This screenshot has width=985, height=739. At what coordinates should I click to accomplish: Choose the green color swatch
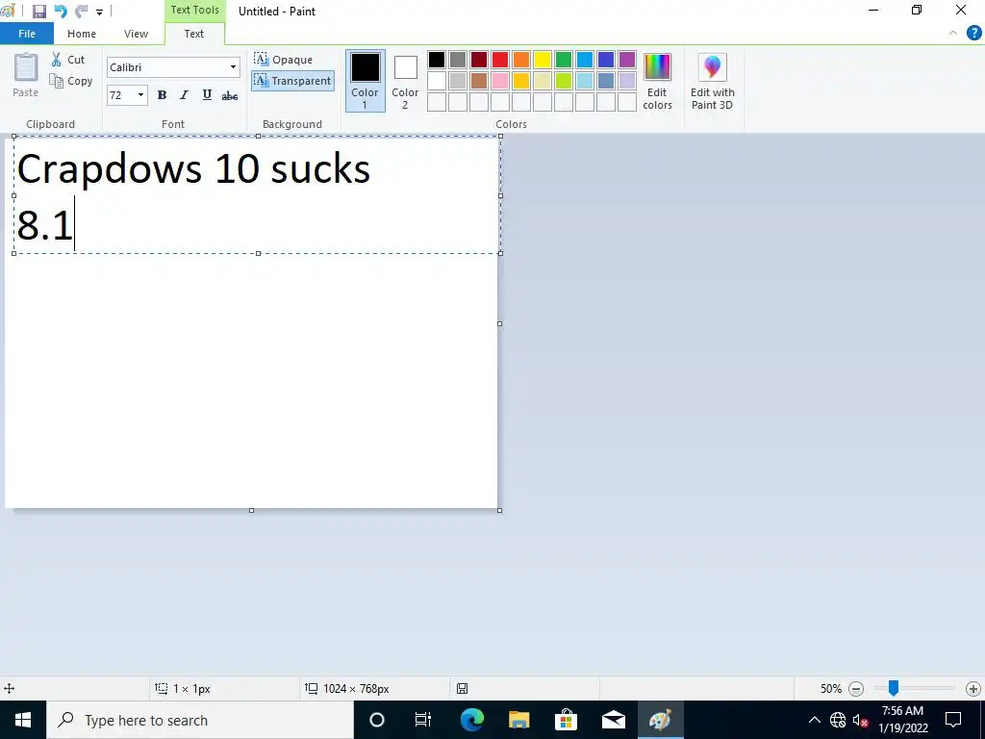tap(564, 60)
